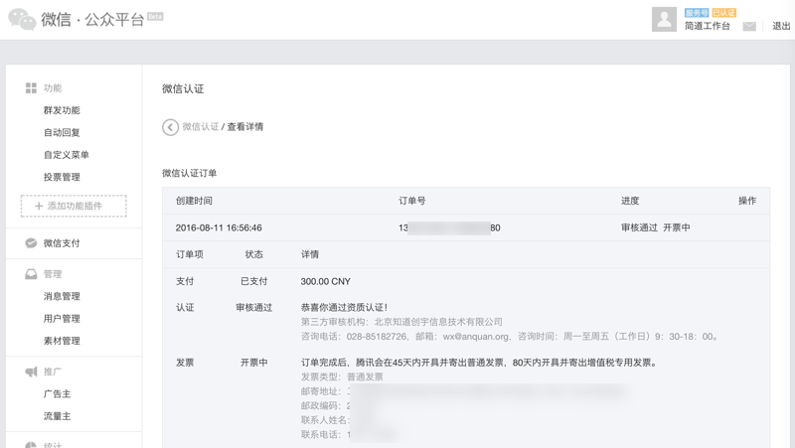The height and width of the screenshot is (448, 795).
Task: Click 进度 column header
Action: tap(630, 201)
